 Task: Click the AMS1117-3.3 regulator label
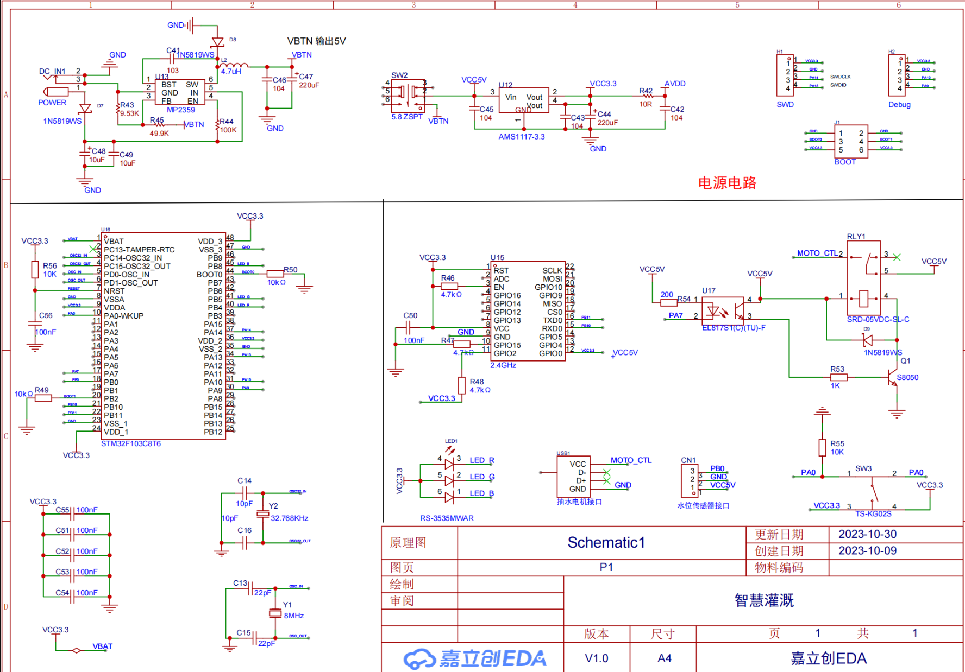522,137
